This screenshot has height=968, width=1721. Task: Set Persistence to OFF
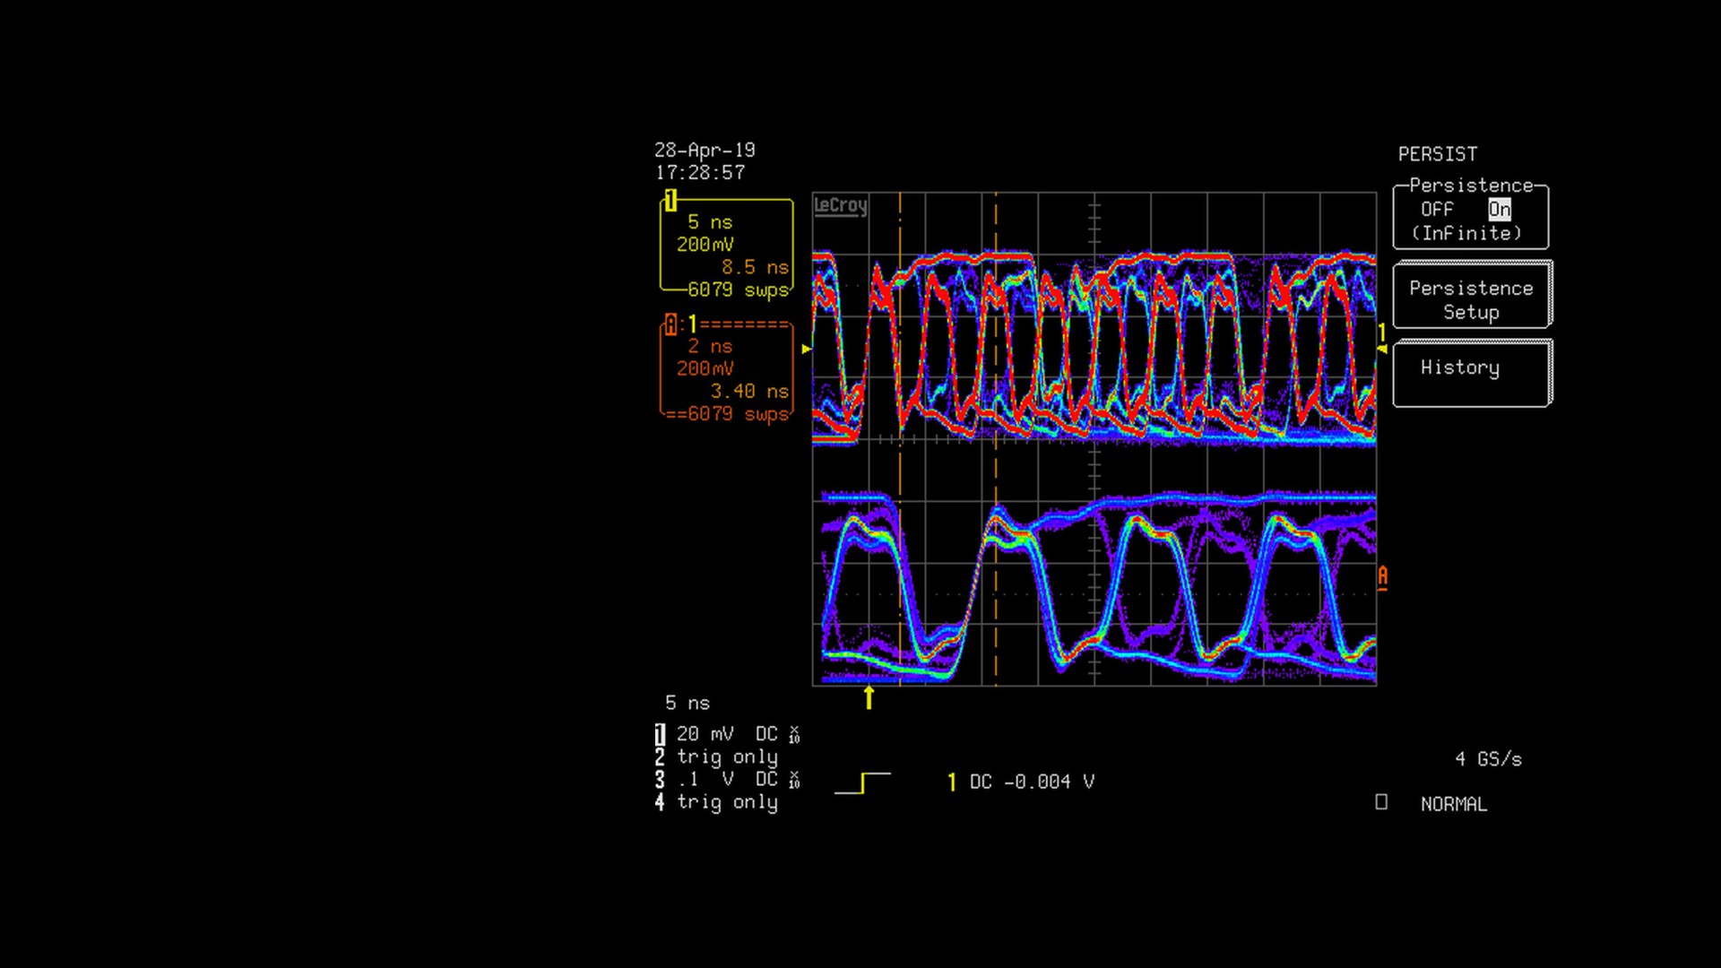click(x=1436, y=210)
